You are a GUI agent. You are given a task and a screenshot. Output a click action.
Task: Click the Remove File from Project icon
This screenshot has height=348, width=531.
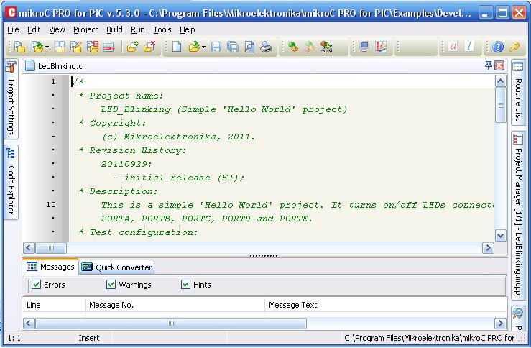149,47
